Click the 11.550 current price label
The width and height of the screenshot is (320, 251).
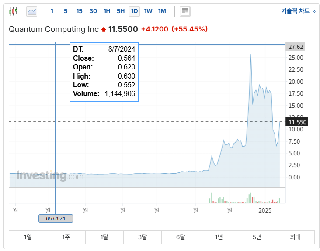pyautogui.click(x=297, y=122)
